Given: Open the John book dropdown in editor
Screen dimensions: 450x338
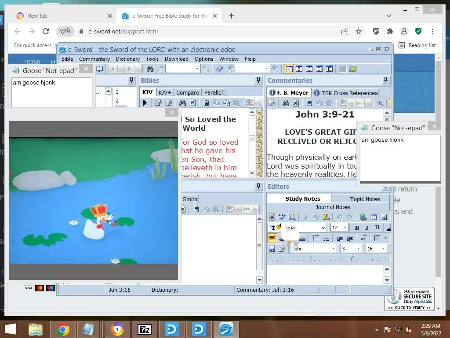Looking at the screenshot, I should coord(333,249).
